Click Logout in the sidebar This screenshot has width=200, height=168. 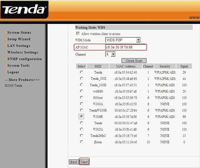click(13, 72)
